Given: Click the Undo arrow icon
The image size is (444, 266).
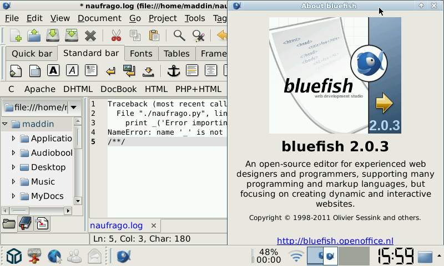Looking at the screenshot, I should (x=222, y=35).
